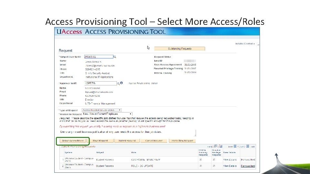Viewport: 310px width, 174px height.
Task: Click the Submit Request button
Action: click(x=127, y=141)
